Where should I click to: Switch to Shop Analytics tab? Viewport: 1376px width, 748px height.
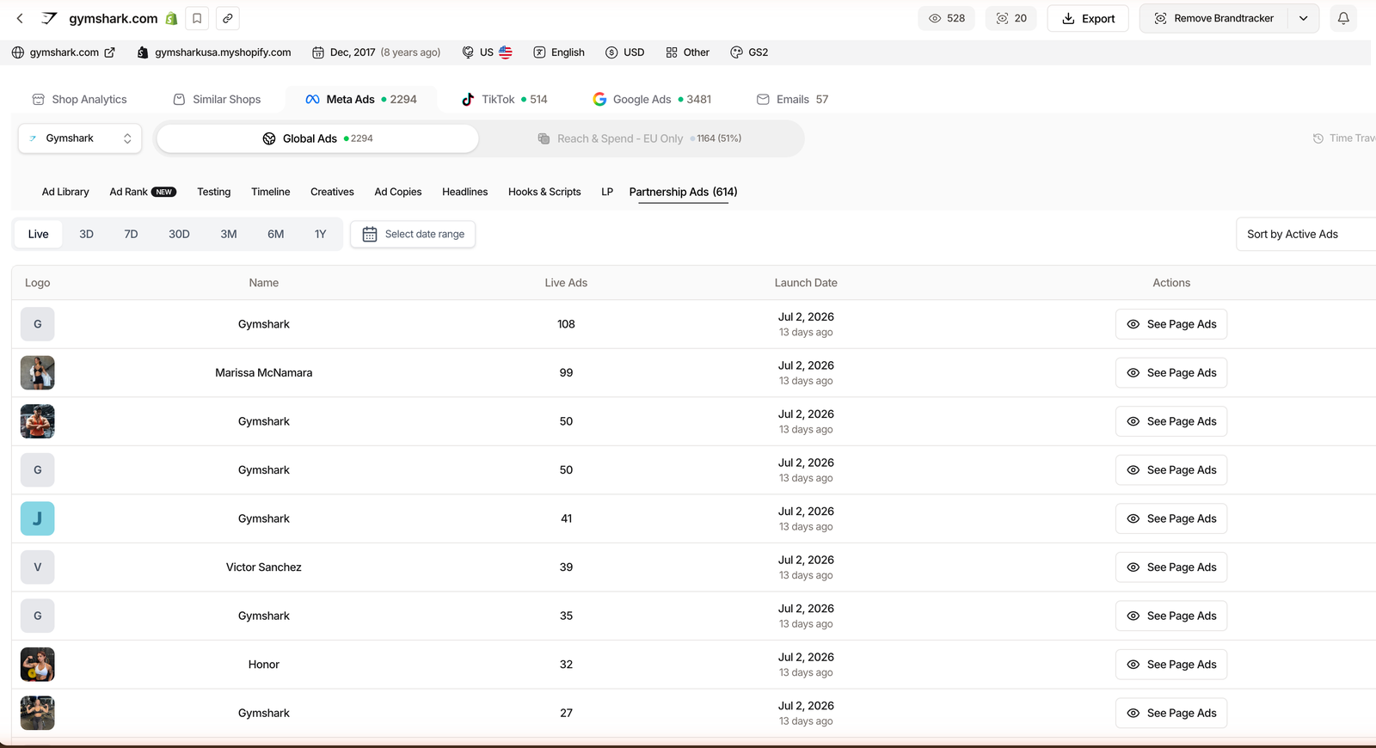pos(79,100)
